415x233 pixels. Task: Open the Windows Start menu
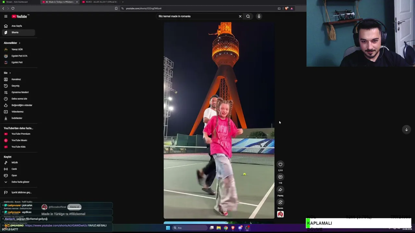pyautogui.click(x=168, y=228)
